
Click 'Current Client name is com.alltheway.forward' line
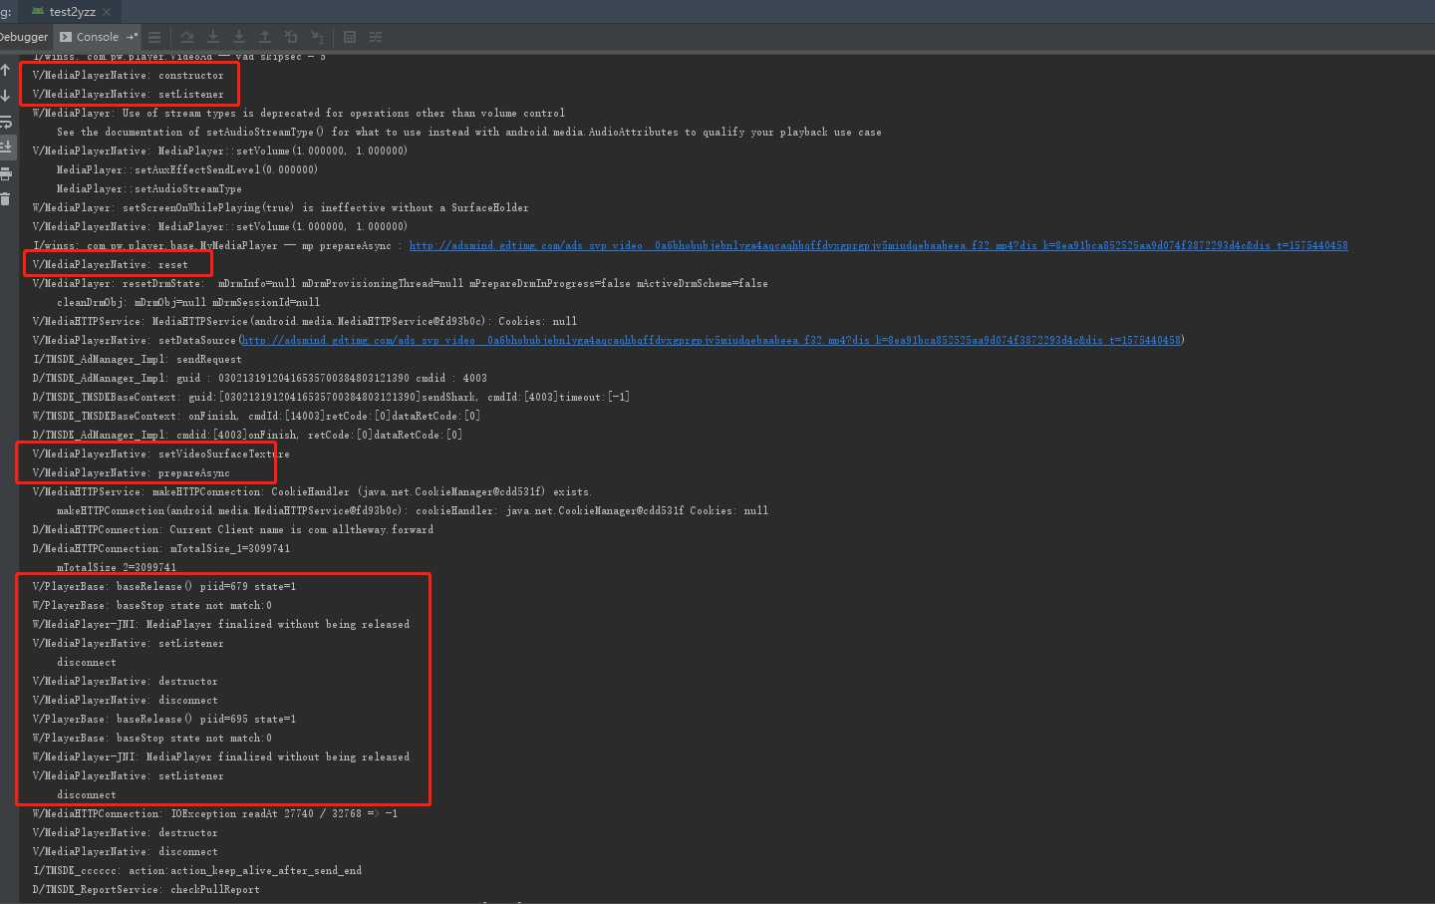(232, 529)
